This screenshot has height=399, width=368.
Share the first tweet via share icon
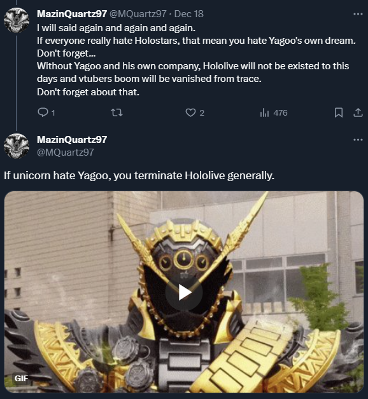358,112
